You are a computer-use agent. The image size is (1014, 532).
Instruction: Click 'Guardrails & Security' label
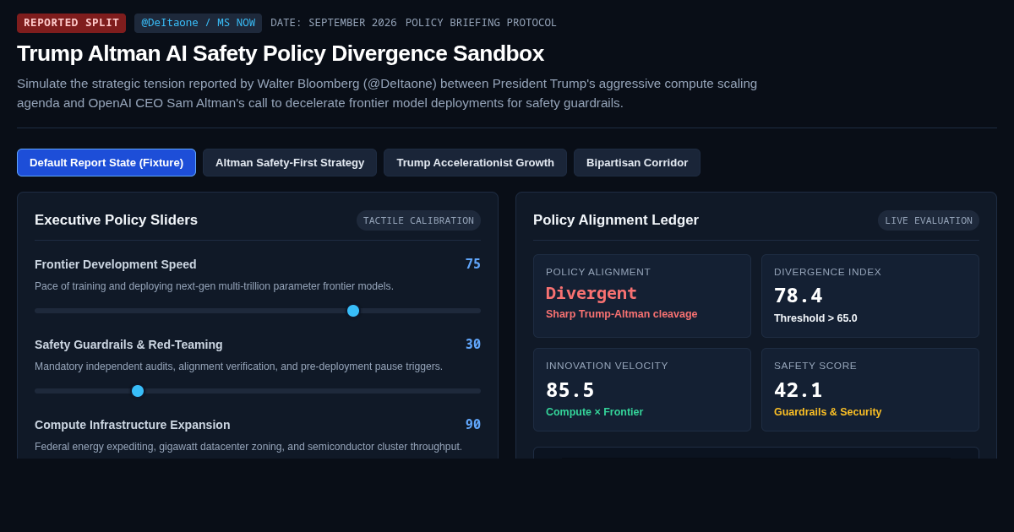[x=827, y=412]
